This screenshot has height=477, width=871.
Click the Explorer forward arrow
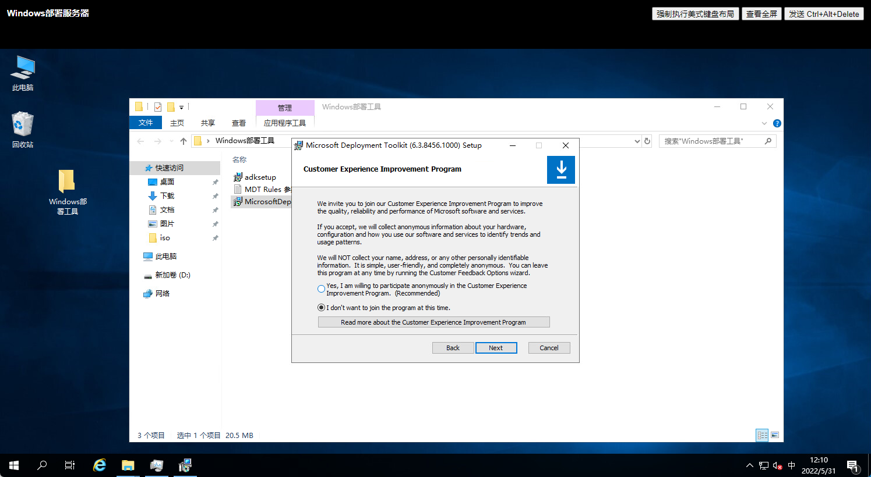pos(157,141)
